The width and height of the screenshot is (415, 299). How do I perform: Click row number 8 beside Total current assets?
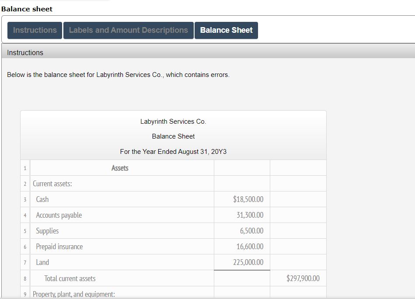(24, 278)
